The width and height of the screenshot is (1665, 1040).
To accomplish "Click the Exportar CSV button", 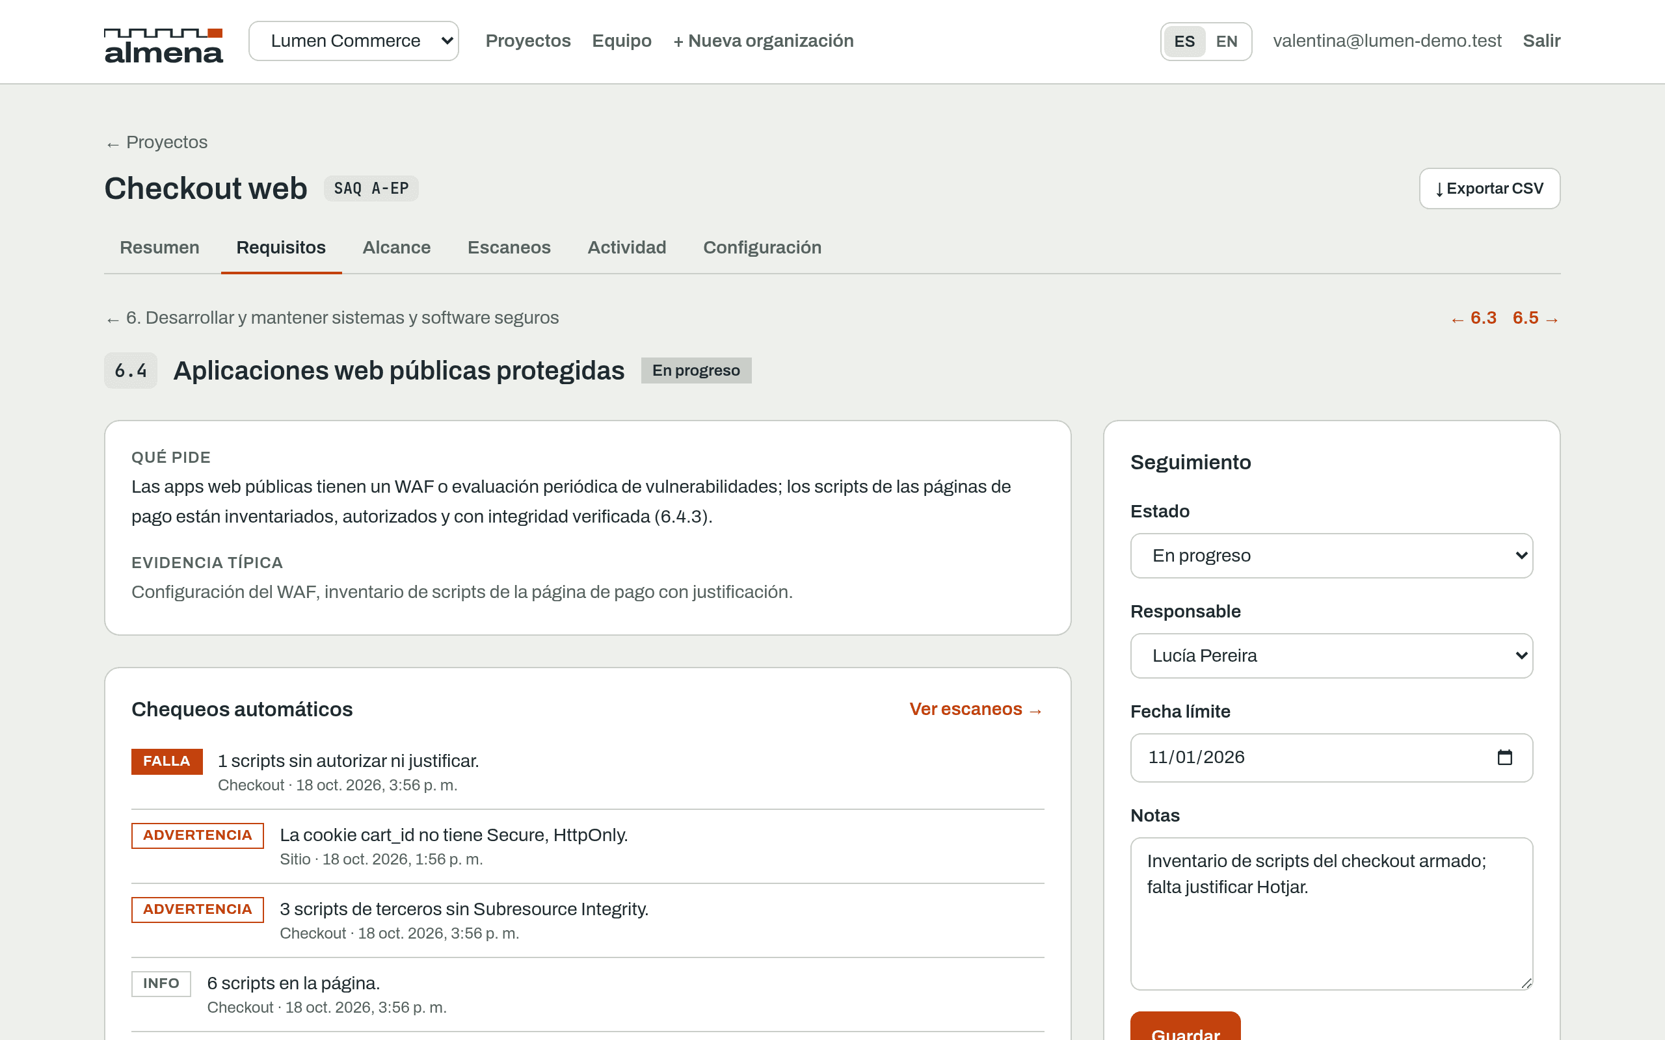I will click(1489, 188).
